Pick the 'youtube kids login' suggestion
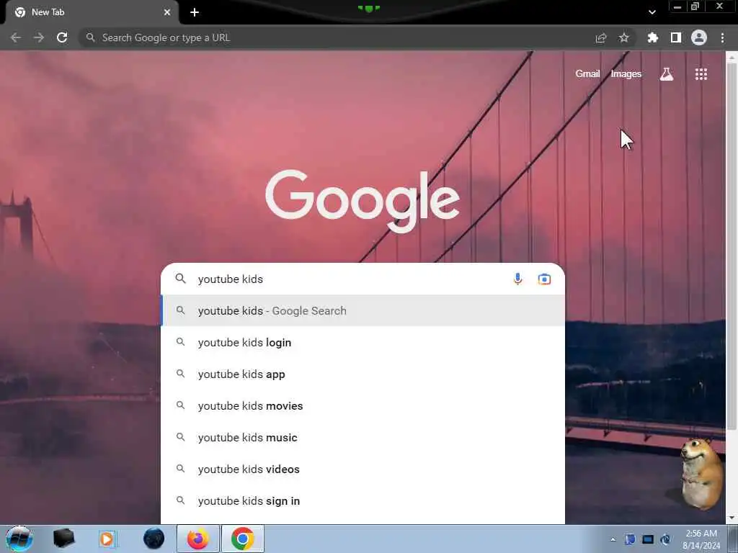 363,342
